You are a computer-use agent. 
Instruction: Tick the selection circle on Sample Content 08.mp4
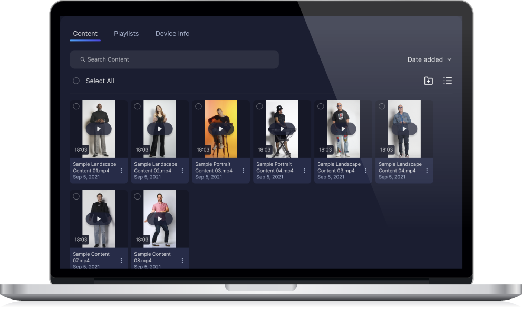[138, 196]
